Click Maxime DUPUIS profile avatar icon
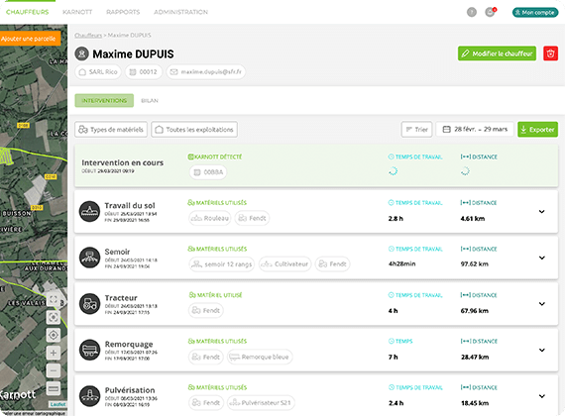The image size is (565, 416). tap(82, 53)
